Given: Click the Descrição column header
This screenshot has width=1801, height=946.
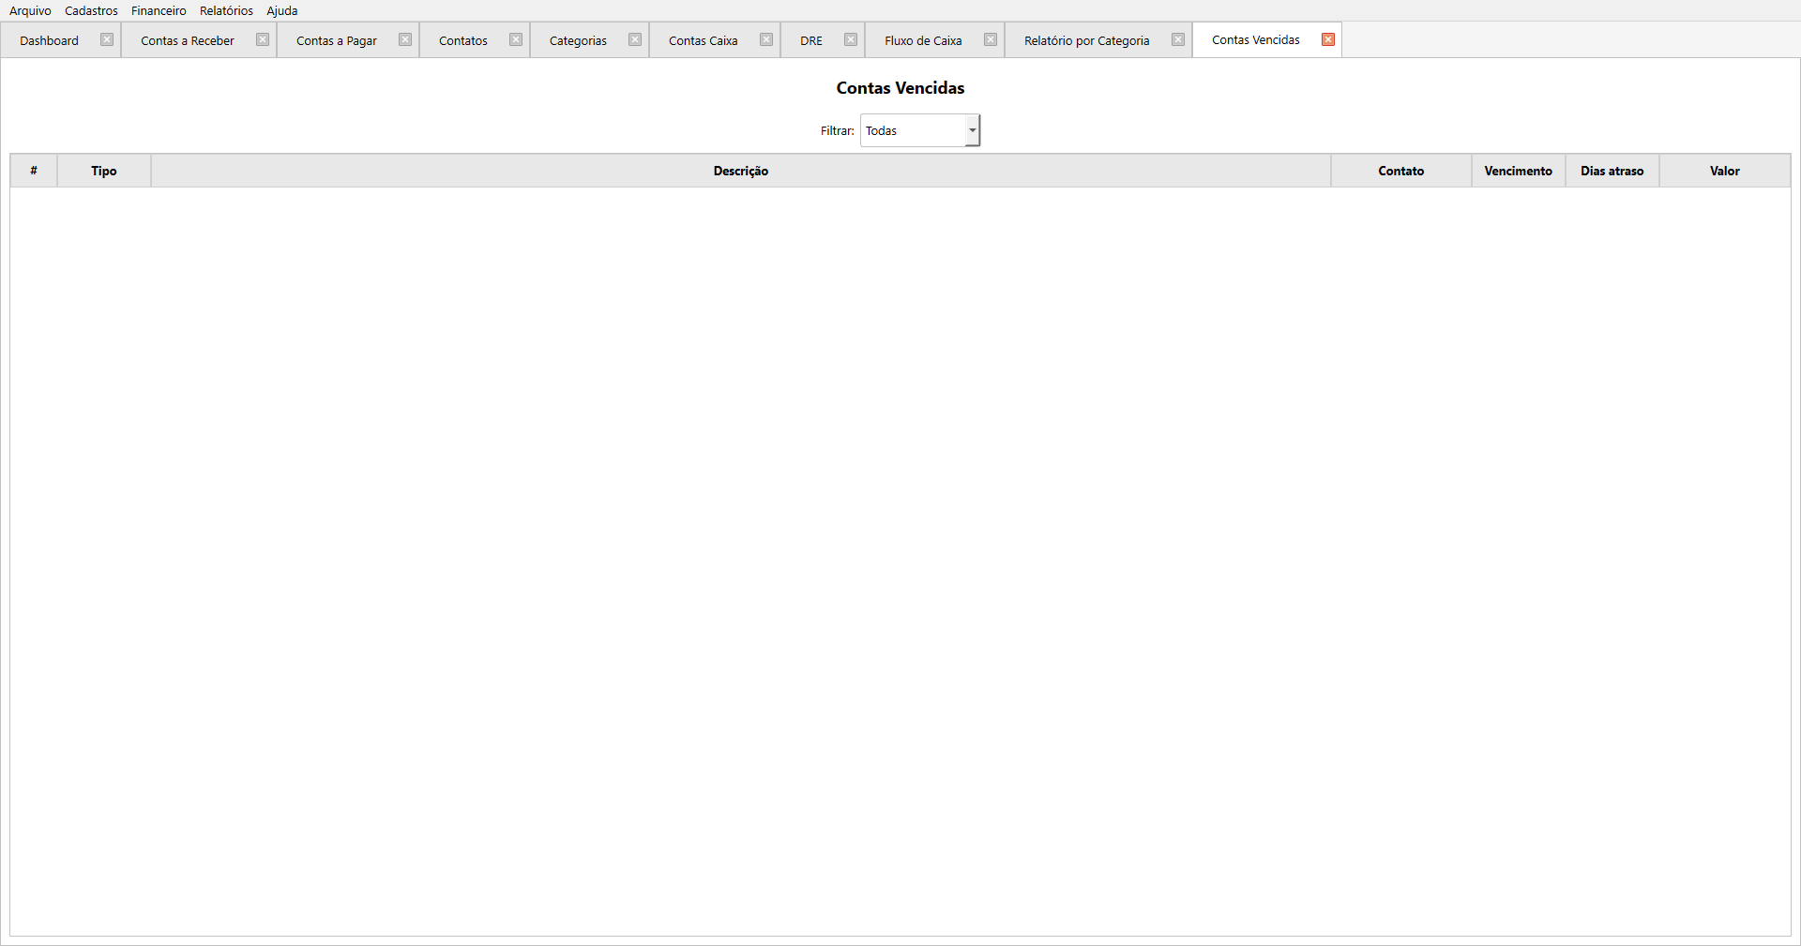Looking at the screenshot, I should pyautogui.click(x=740, y=172).
